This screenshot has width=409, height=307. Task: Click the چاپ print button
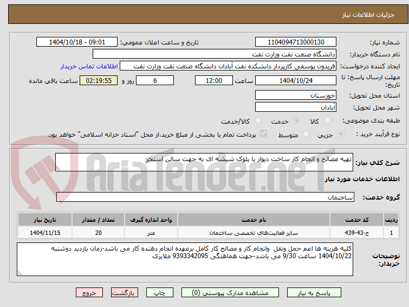pyautogui.click(x=160, y=293)
